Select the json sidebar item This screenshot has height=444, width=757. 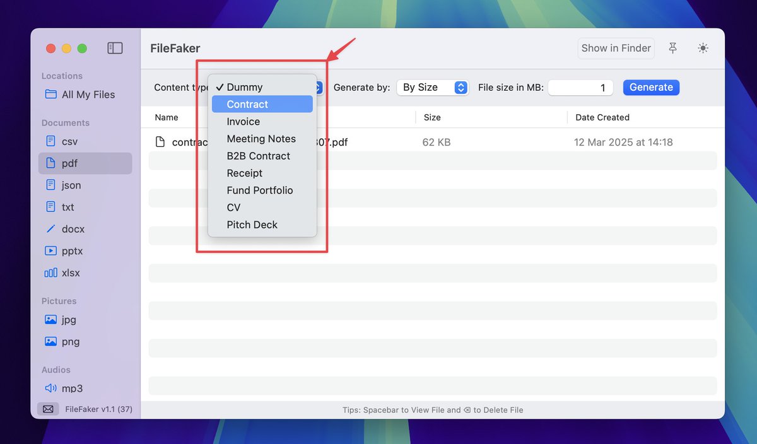coord(85,185)
